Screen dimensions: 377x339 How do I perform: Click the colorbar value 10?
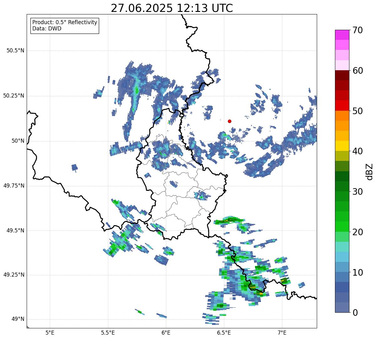(358, 273)
